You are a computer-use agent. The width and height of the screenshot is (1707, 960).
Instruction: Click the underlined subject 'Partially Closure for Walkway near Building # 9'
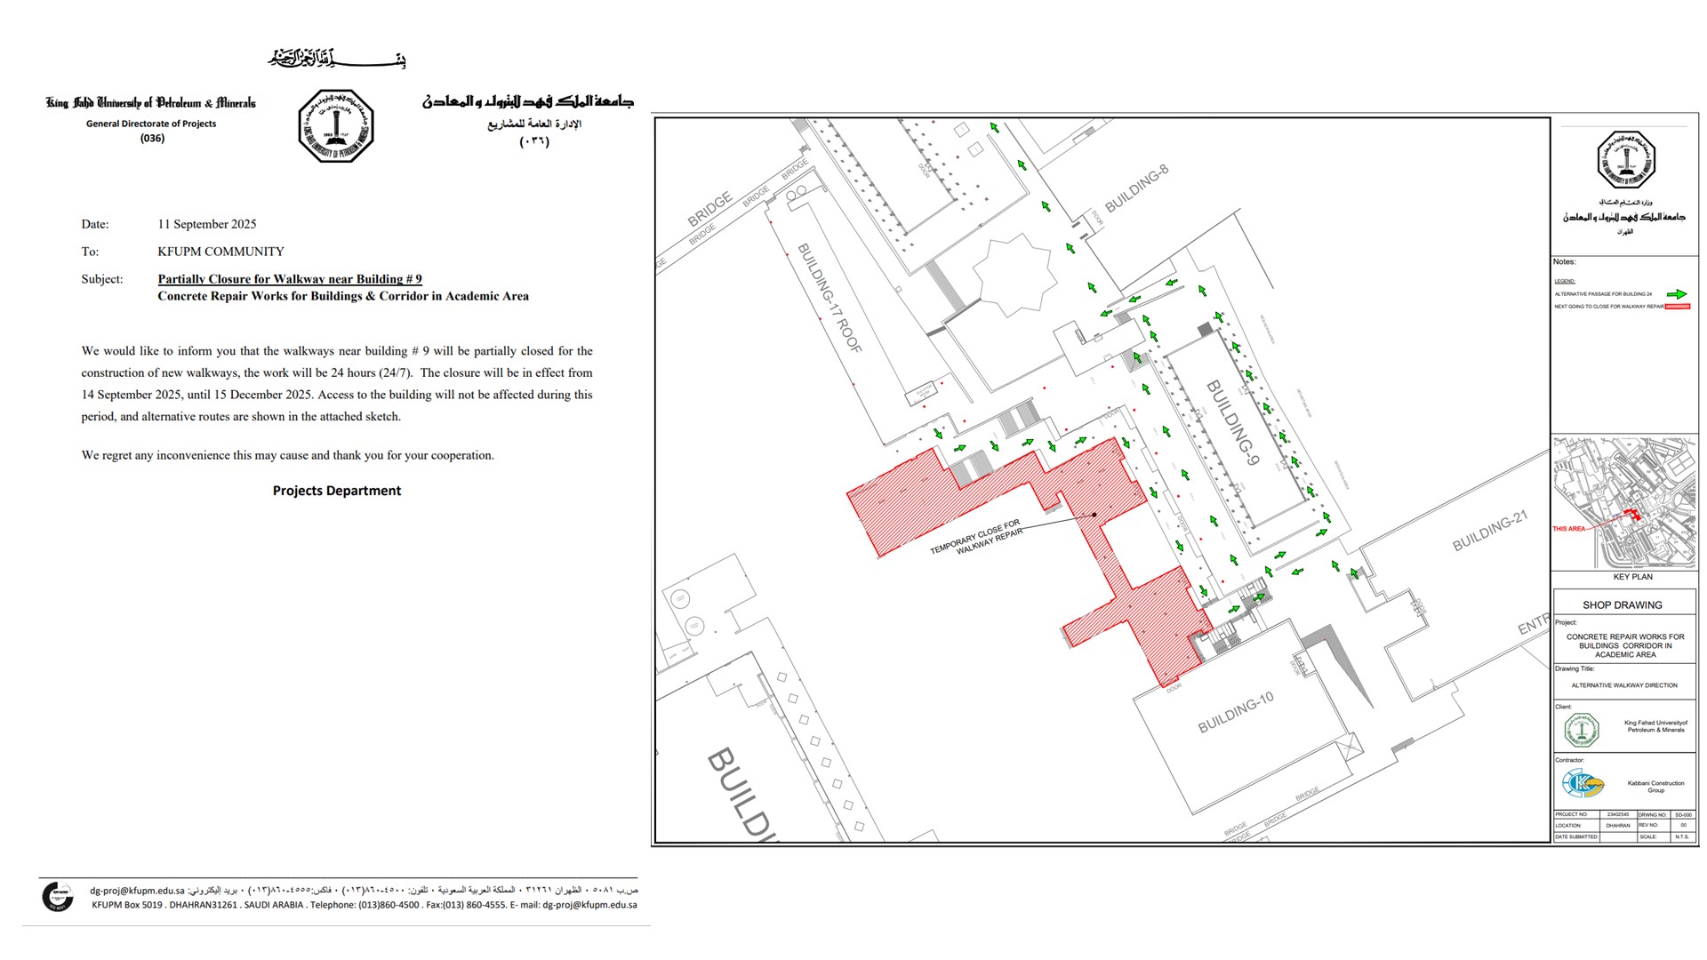coord(290,279)
